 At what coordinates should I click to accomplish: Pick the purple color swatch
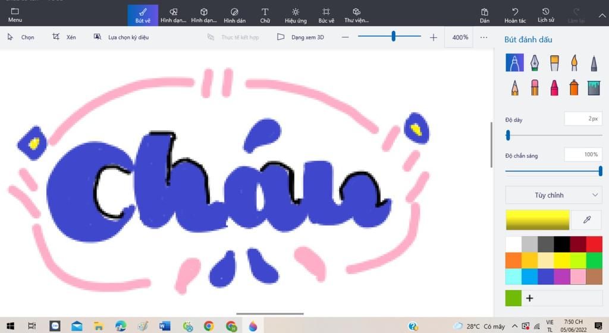click(561, 277)
